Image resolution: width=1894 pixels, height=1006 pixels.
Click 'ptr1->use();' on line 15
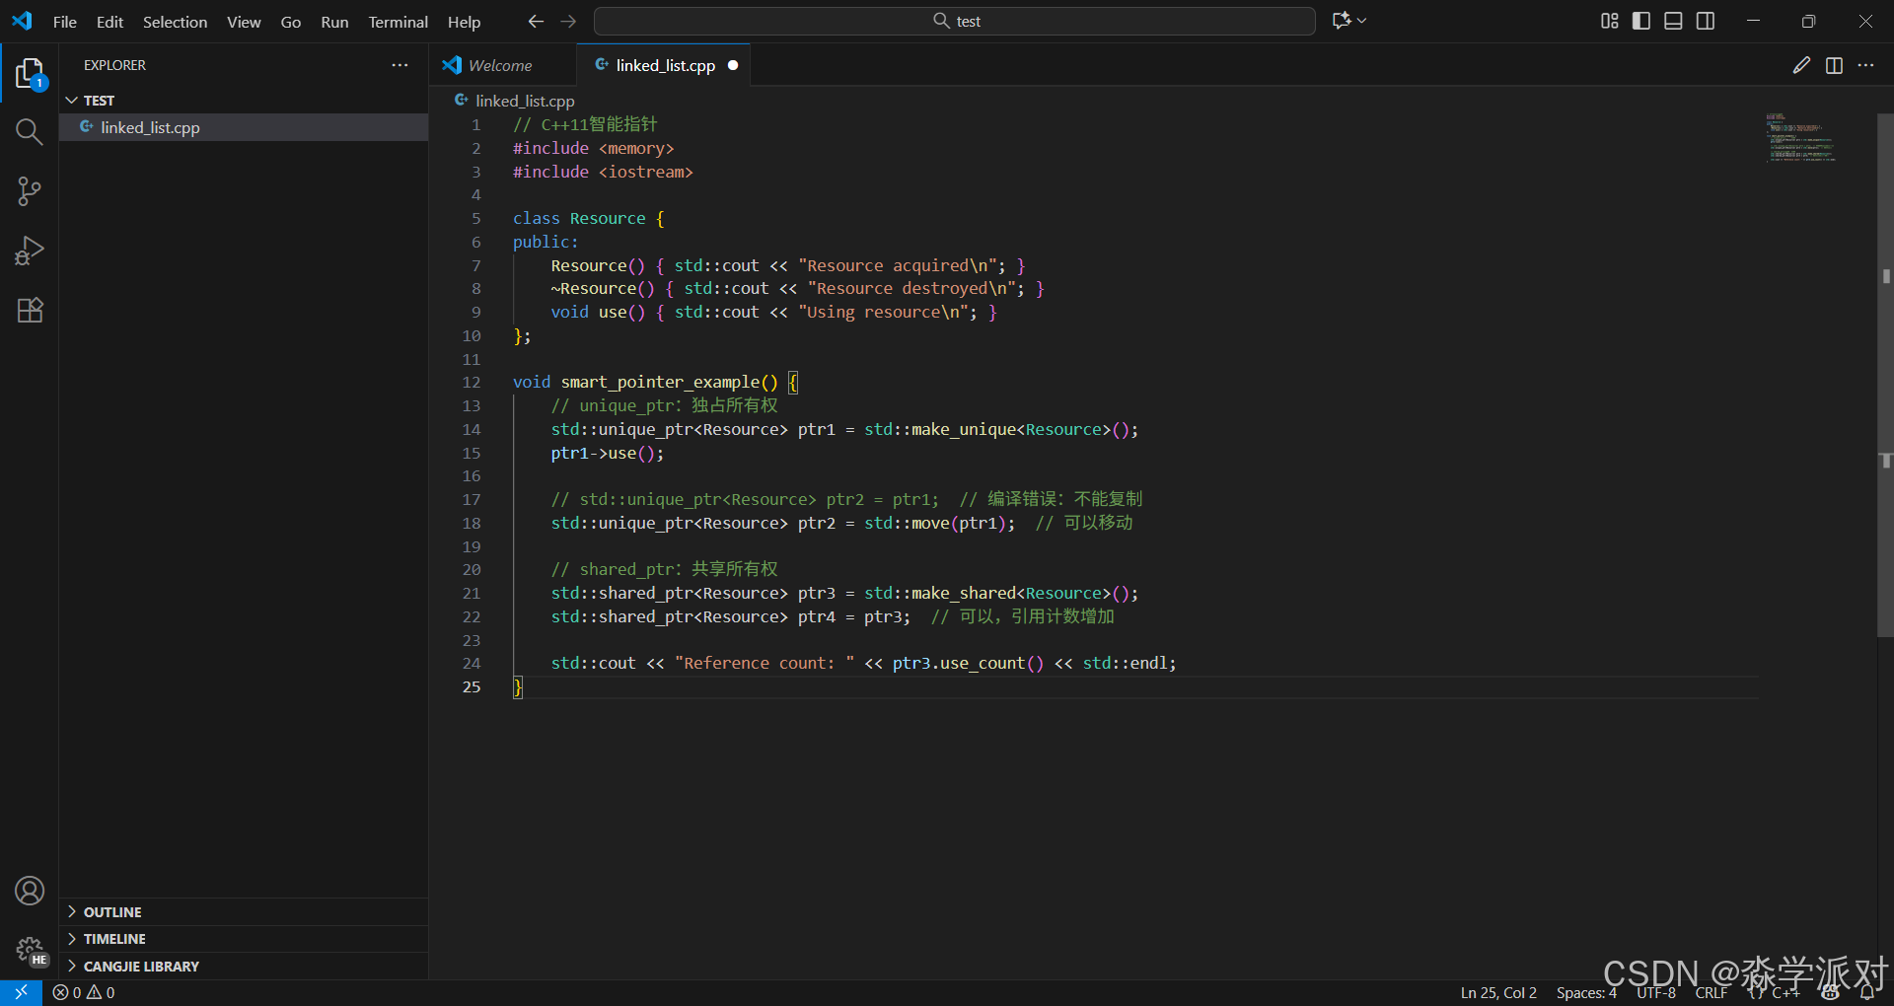pyautogui.click(x=608, y=453)
